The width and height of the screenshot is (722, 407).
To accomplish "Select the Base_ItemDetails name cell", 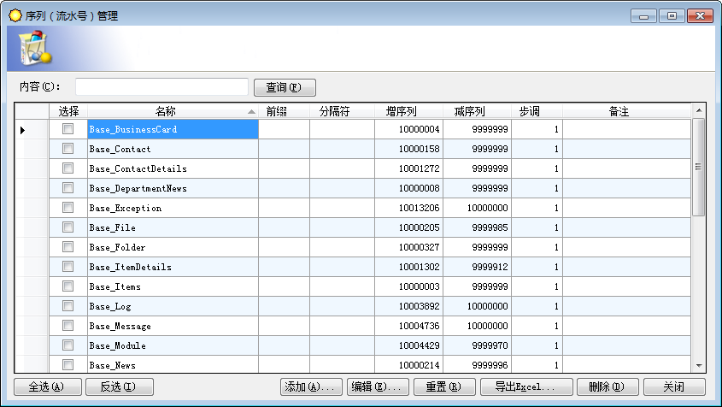I will pos(173,267).
